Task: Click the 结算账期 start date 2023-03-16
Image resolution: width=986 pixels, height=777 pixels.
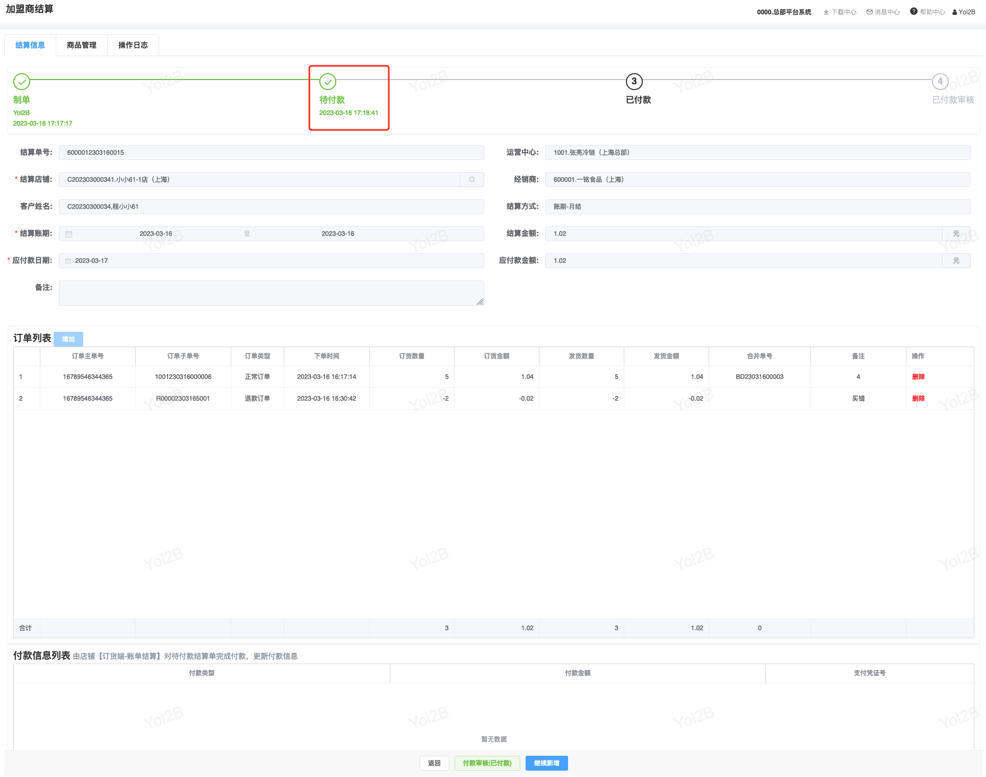Action: pos(156,234)
